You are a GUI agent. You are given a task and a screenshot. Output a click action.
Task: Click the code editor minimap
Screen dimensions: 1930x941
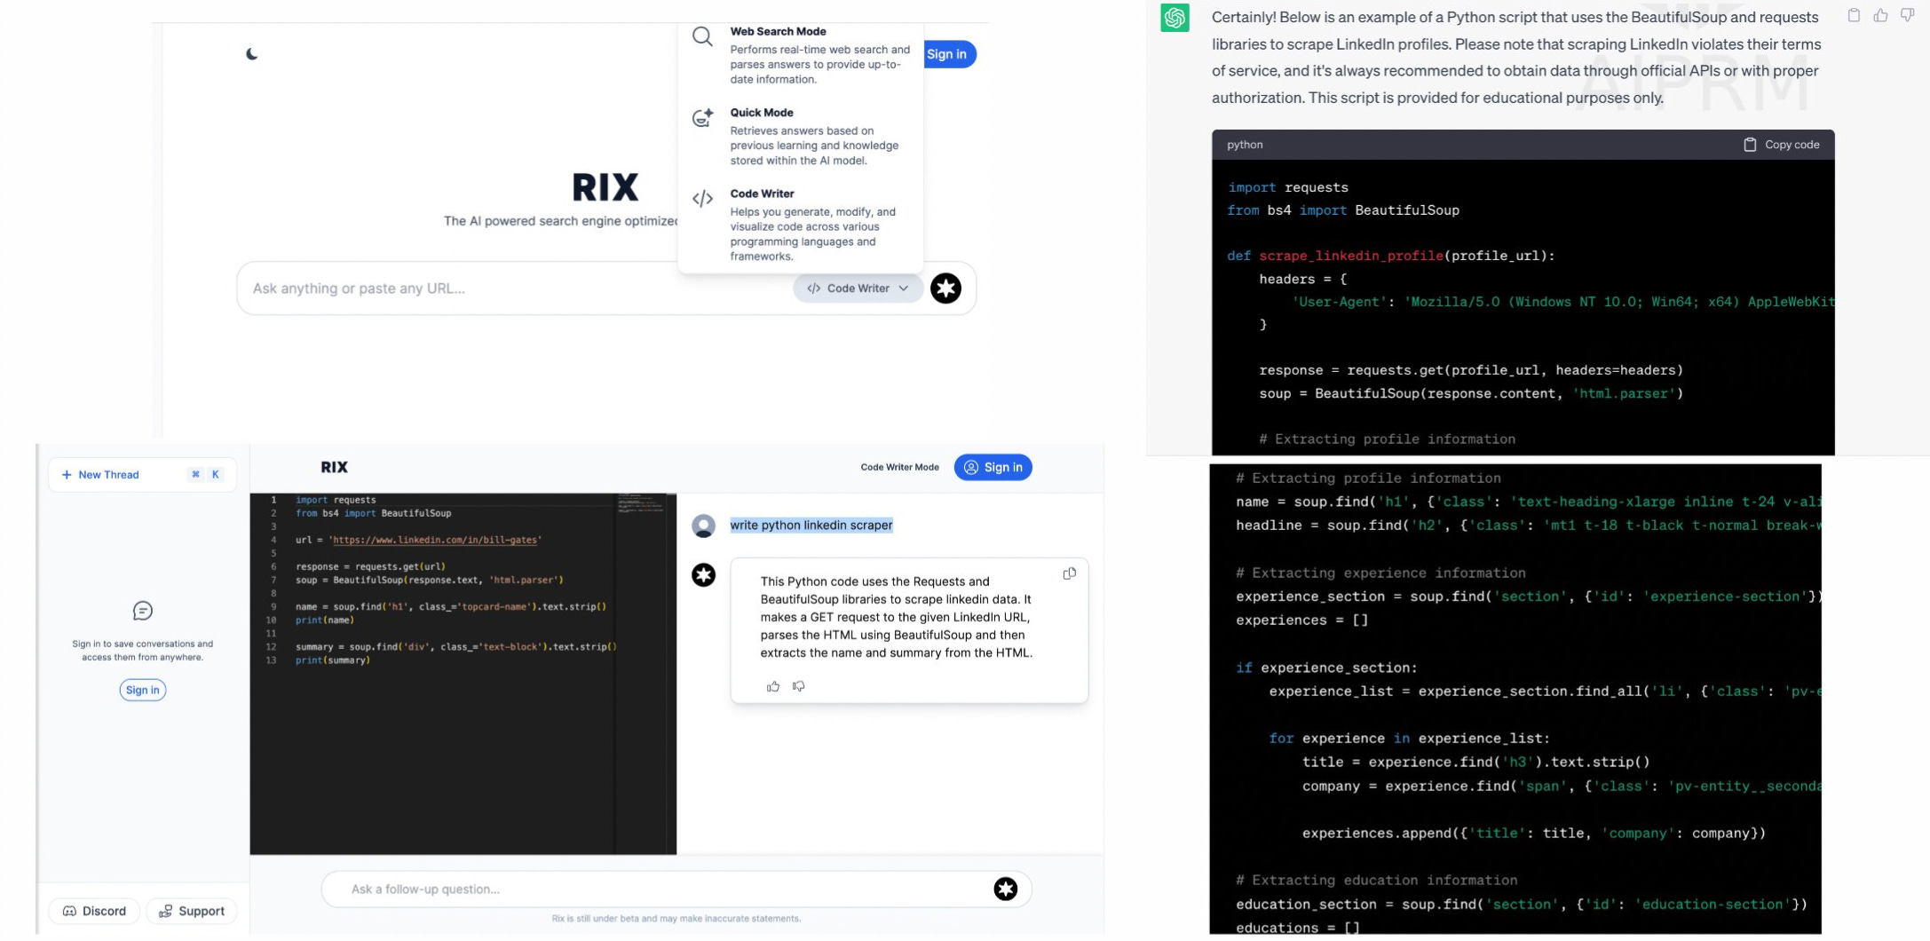pyautogui.click(x=640, y=503)
